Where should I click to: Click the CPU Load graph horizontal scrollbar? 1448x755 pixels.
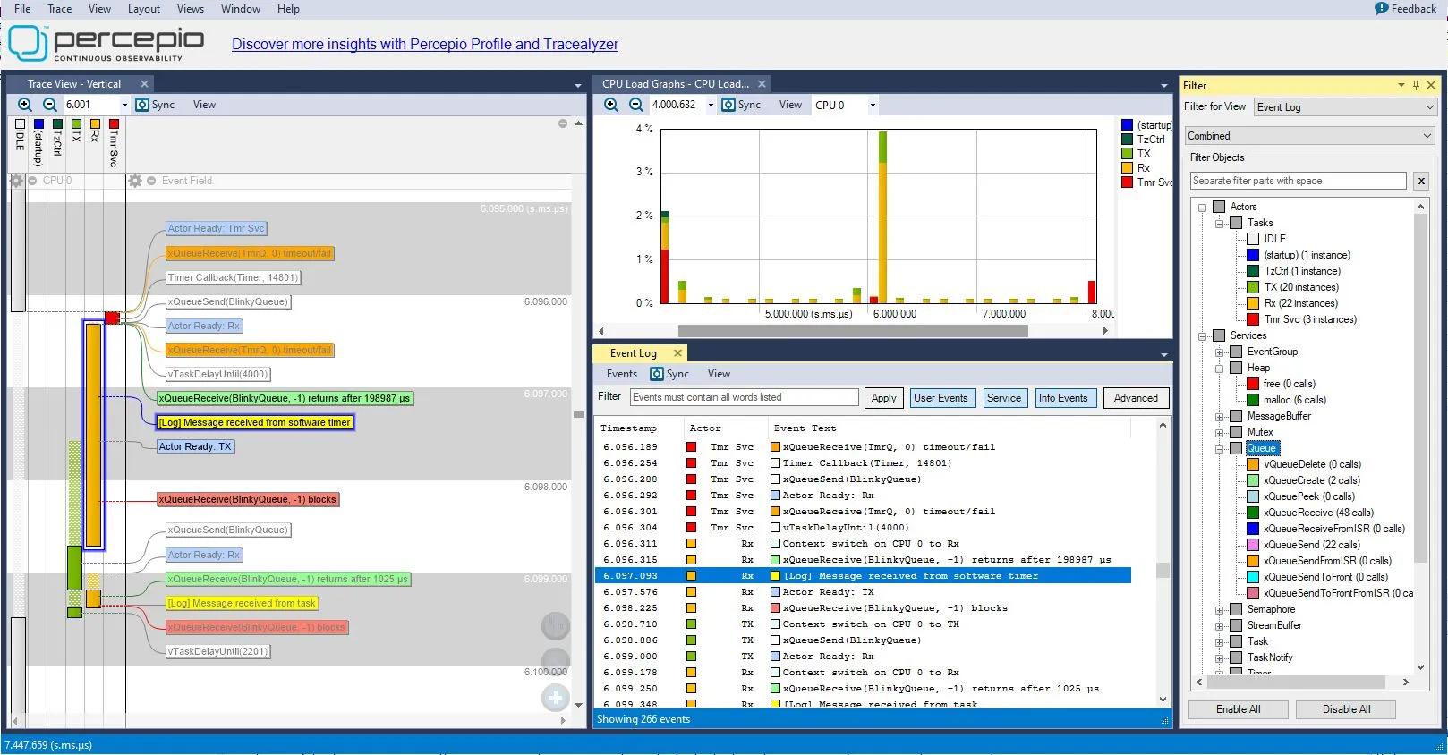tap(852, 331)
